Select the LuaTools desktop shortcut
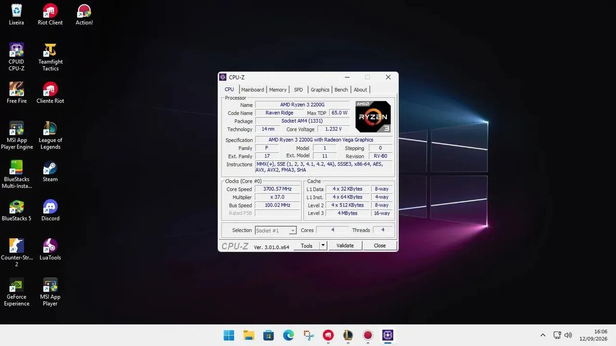Viewport: 616px width, 346px height. point(50,249)
